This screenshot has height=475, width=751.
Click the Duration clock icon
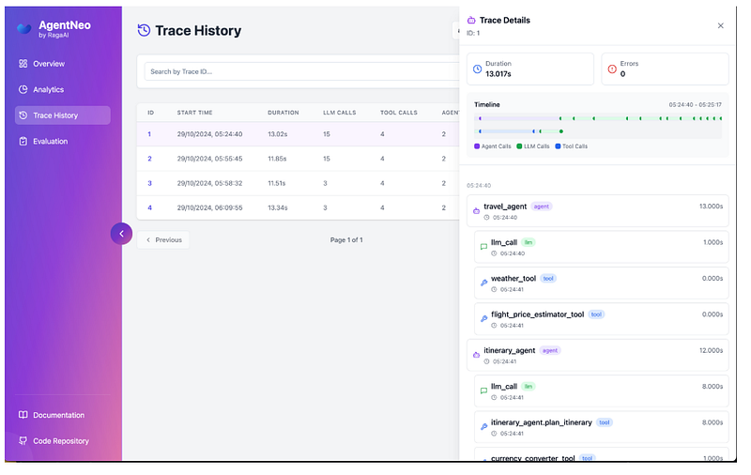click(x=477, y=69)
